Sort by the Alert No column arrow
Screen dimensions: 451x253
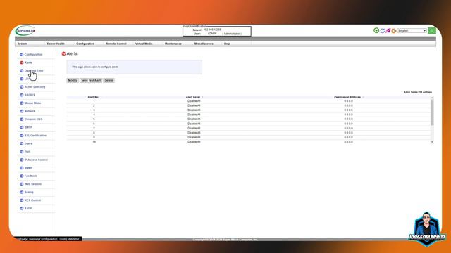coord(101,97)
